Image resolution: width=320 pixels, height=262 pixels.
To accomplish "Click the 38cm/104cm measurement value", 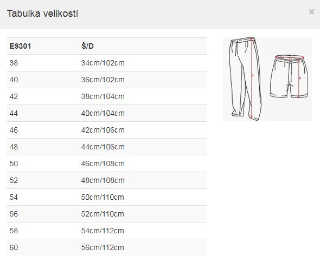I will [103, 96].
